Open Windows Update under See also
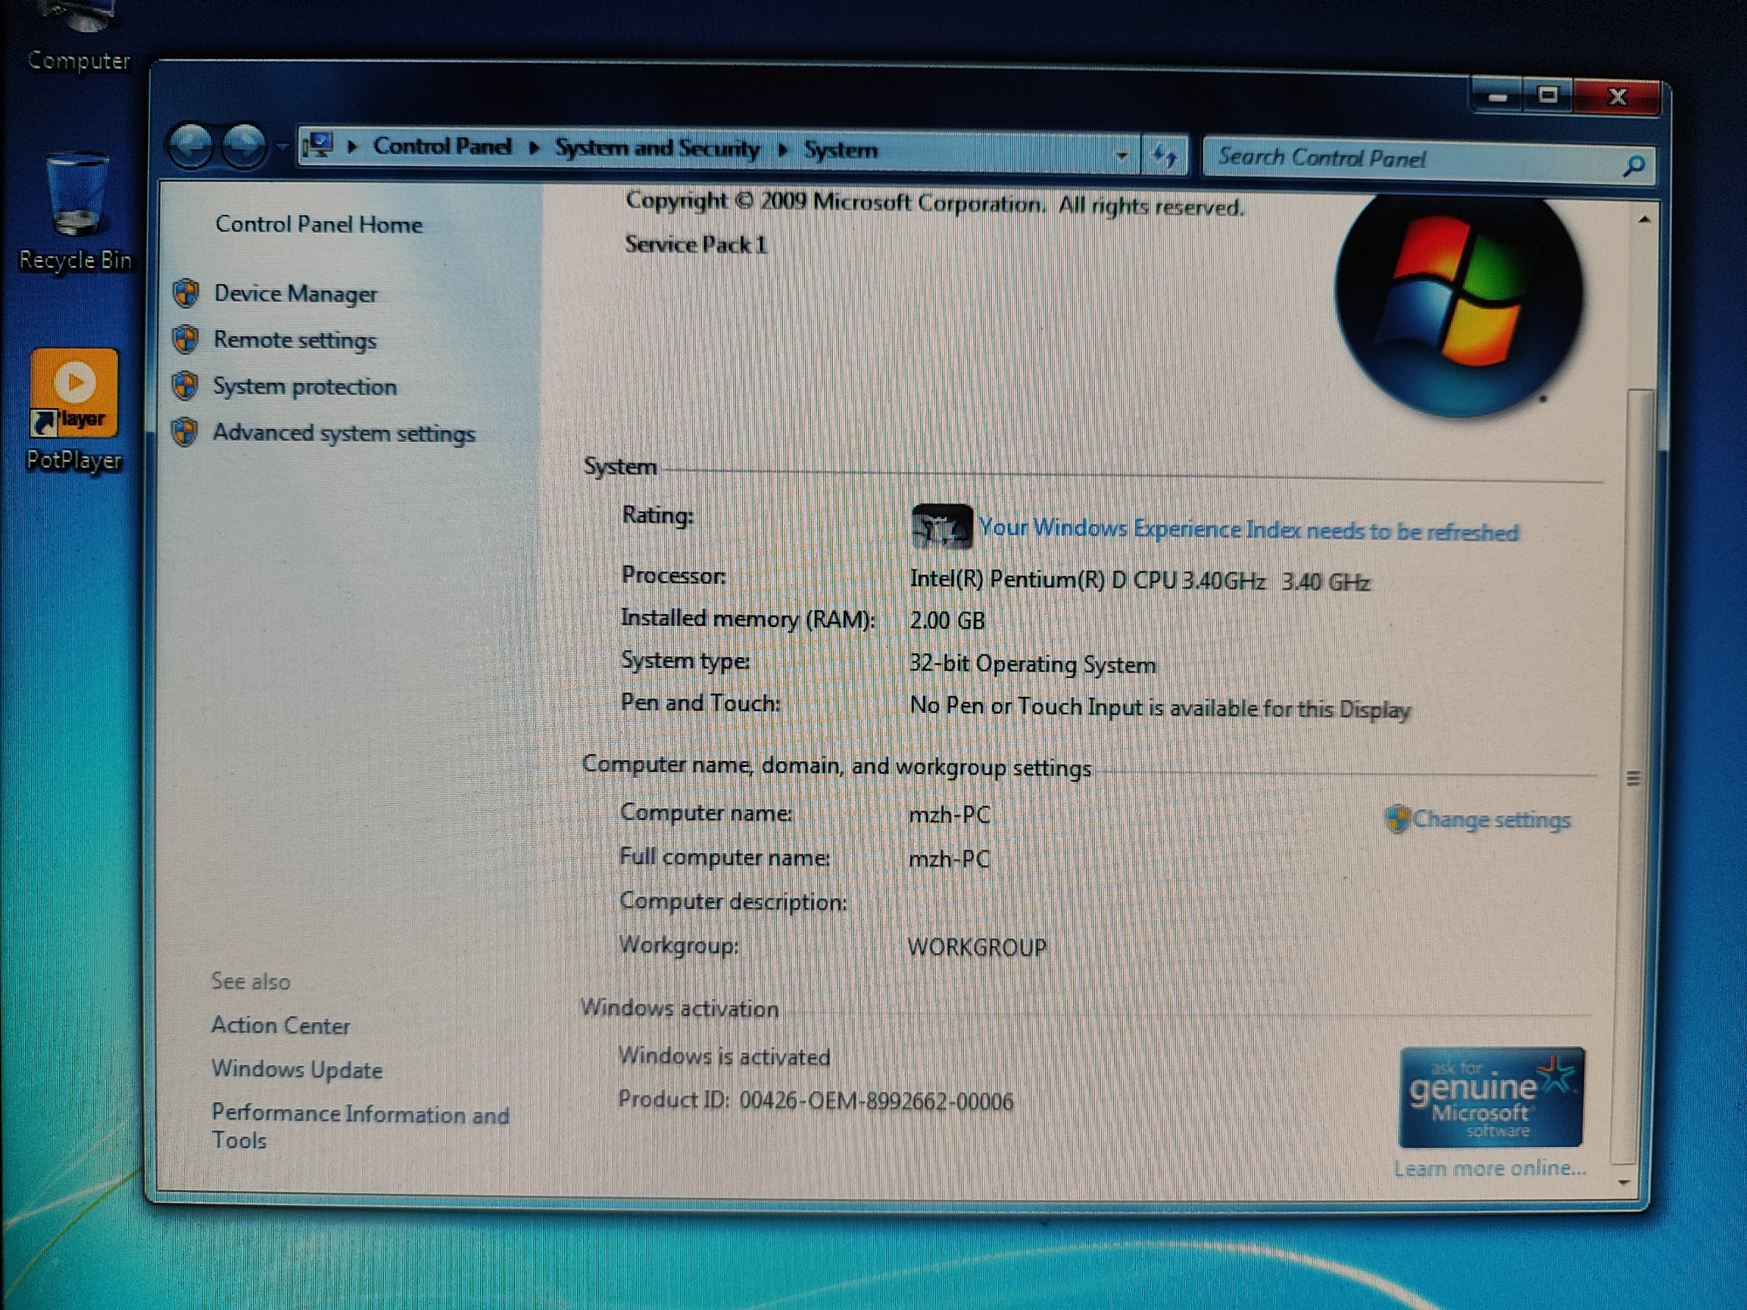The image size is (1747, 1310). coord(297,1069)
